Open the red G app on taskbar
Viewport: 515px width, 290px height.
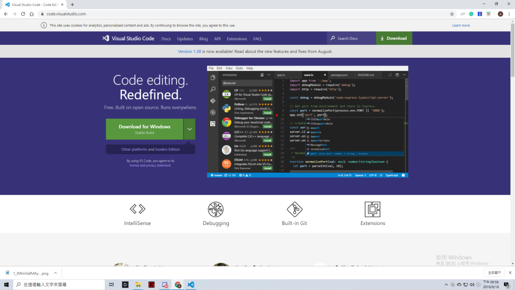(x=151, y=284)
